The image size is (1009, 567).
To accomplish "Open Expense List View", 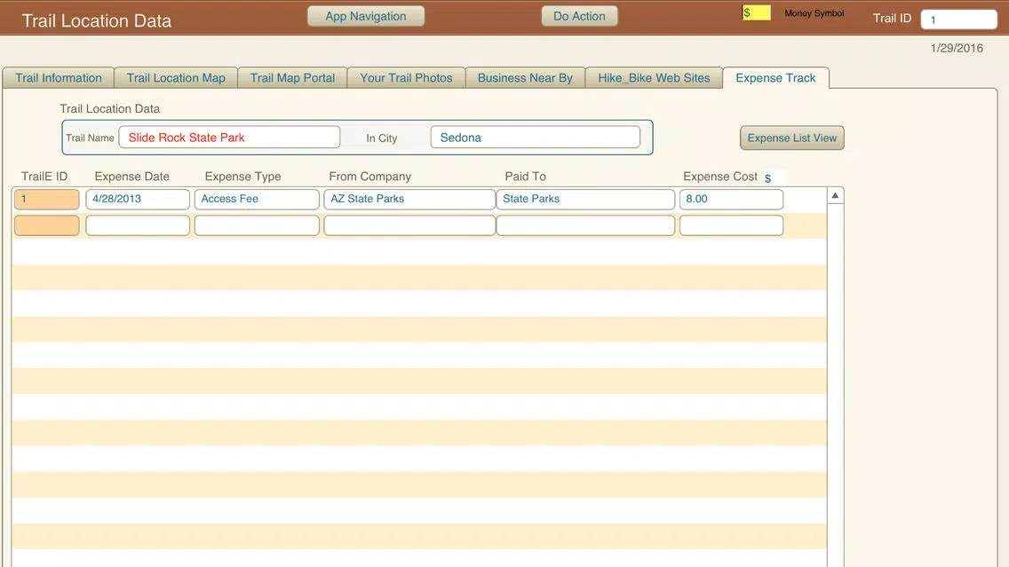I will pos(791,138).
